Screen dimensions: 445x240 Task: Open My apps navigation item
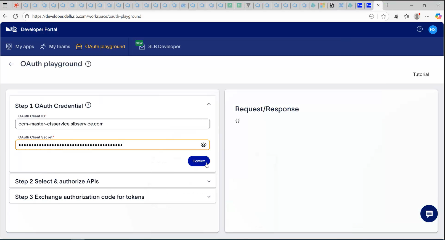click(x=20, y=47)
